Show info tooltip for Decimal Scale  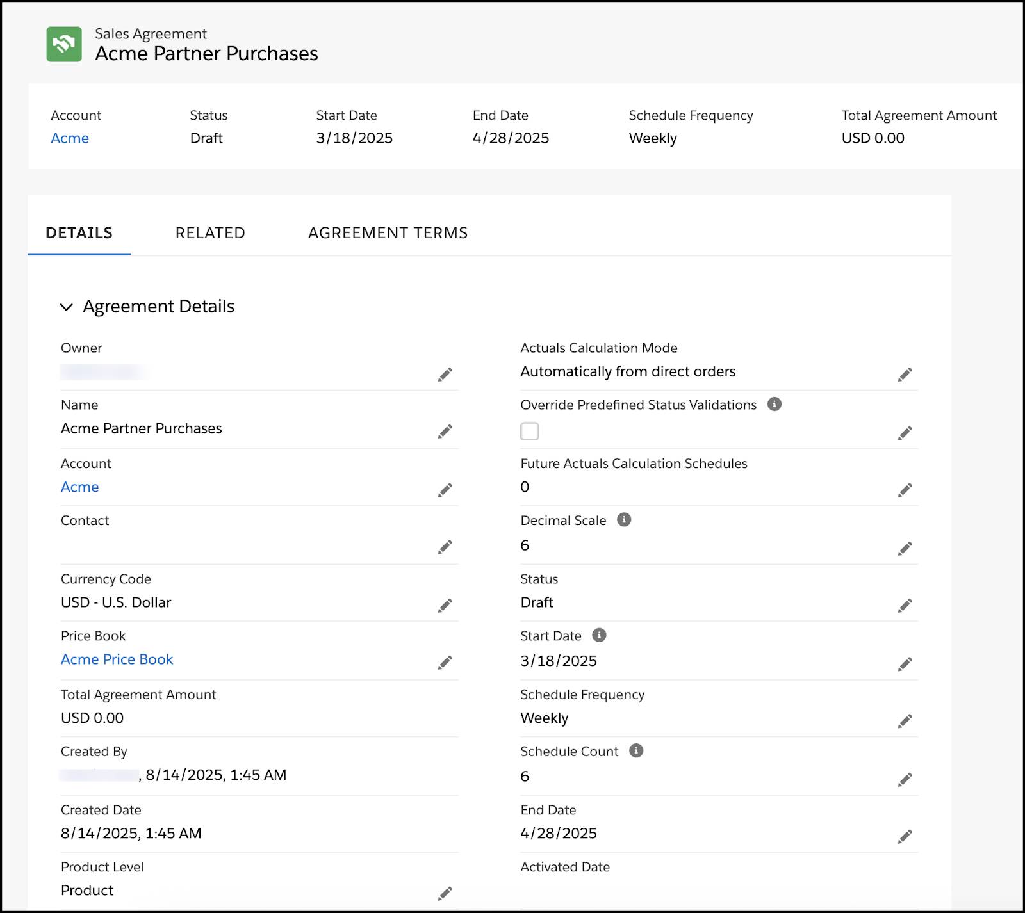point(624,520)
